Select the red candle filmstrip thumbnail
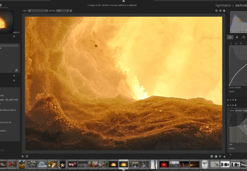The width and height of the screenshot is (247, 171). (x=164, y=164)
